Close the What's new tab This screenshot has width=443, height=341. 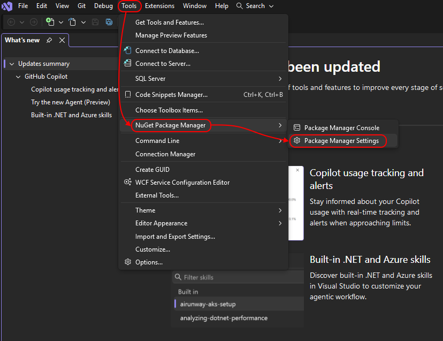click(x=62, y=40)
